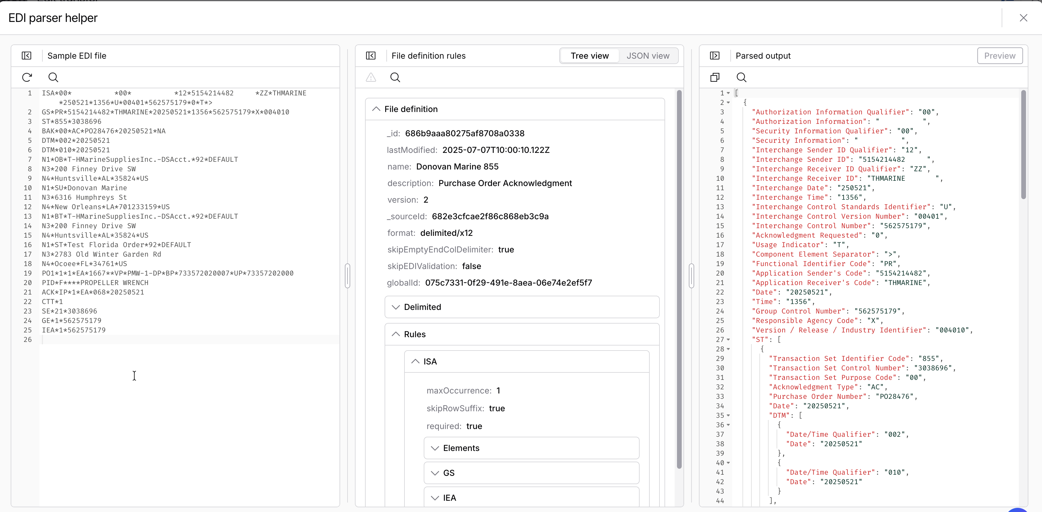Click the N1*SU*Donovan Marine line
The width and height of the screenshot is (1042, 512).
[x=84, y=188]
